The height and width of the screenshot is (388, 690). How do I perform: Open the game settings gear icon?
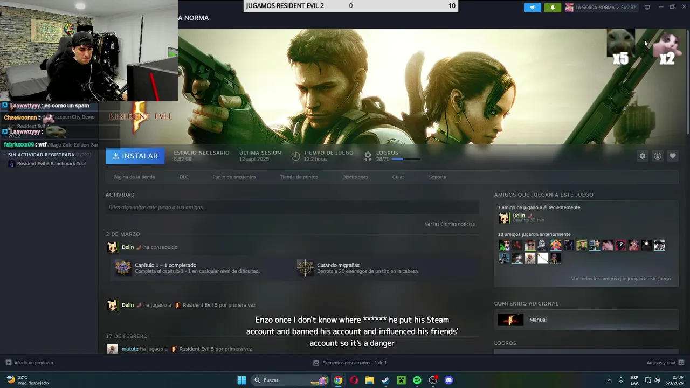point(643,156)
